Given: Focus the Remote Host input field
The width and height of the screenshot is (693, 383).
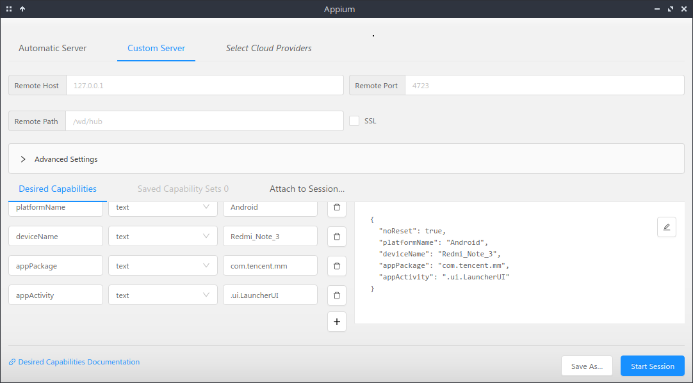Looking at the screenshot, I should pos(204,85).
